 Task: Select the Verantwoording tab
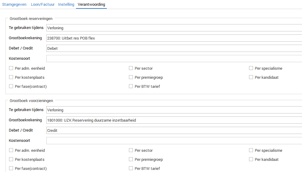pyautogui.click(x=91, y=5)
